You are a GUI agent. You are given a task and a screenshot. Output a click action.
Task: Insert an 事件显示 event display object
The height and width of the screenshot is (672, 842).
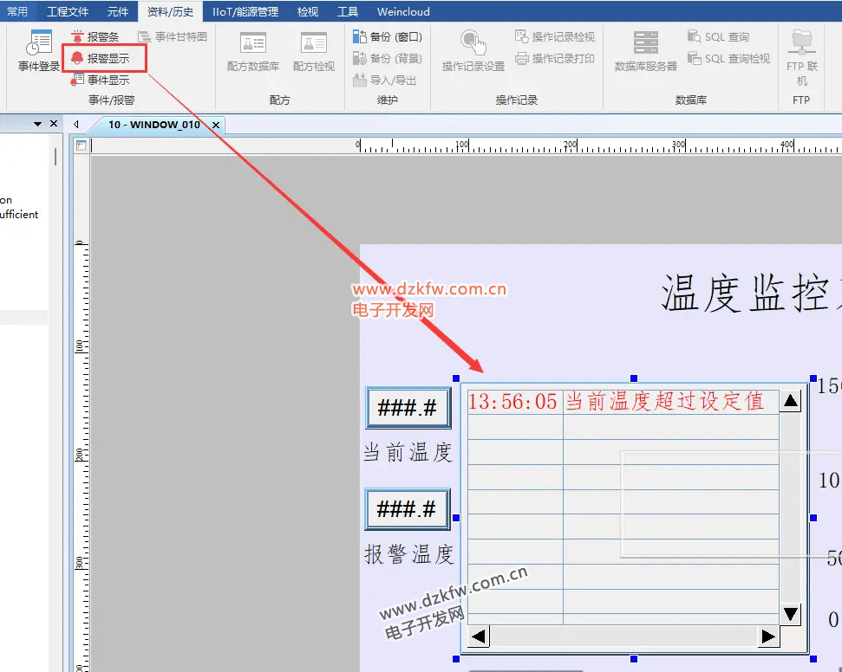[78, 80]
